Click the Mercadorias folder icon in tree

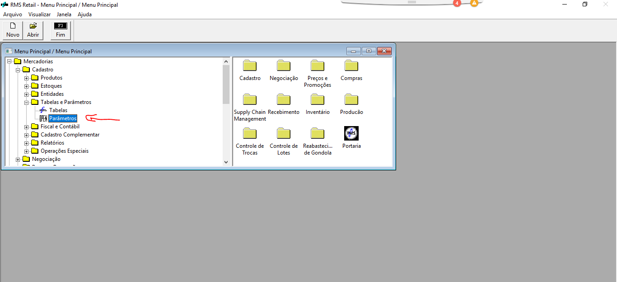pos(18,61)
